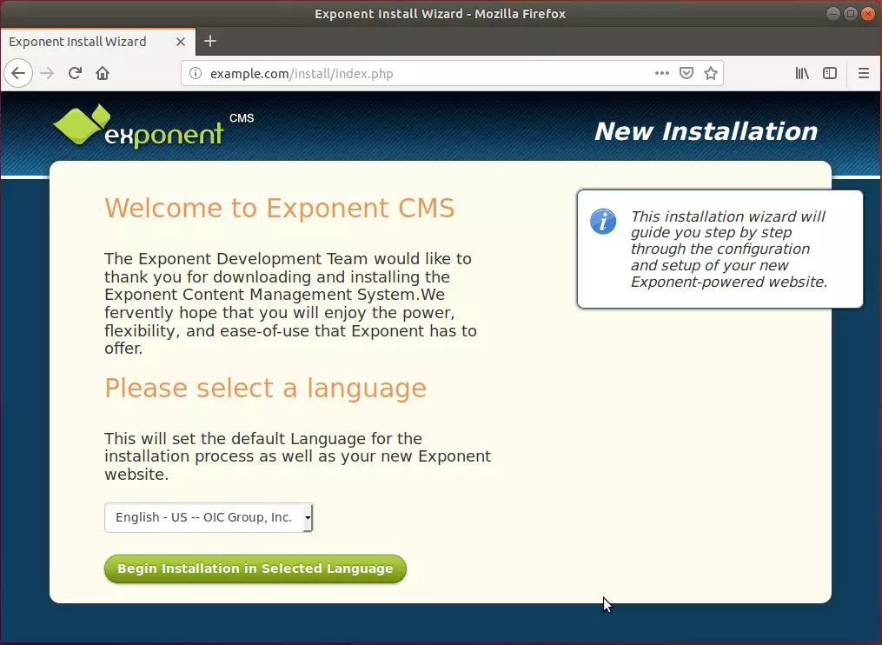Open the Firefox home page icon
Viewport: 882px width, 645px height.
pos(103,73)
